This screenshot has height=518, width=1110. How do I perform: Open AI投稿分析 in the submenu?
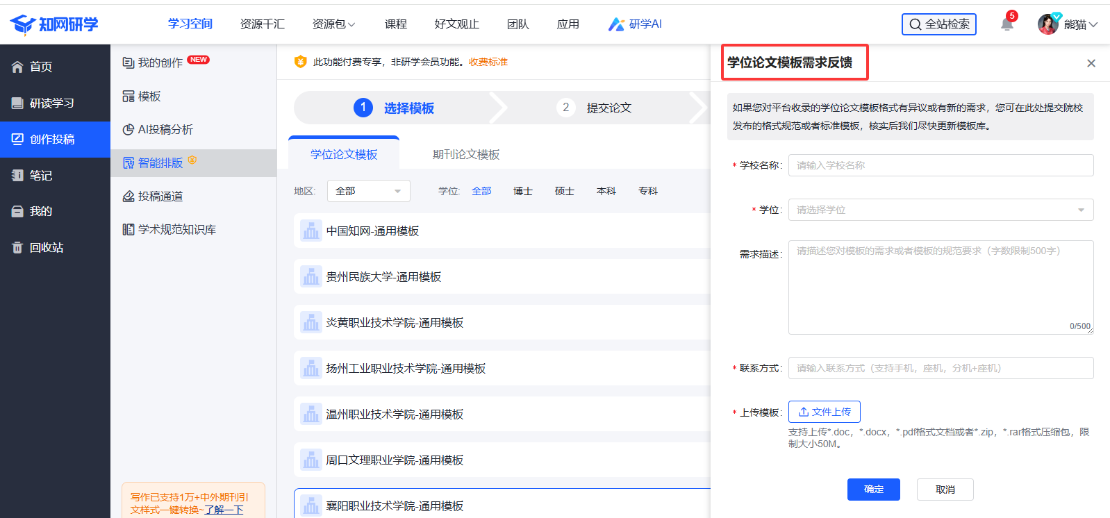point(165,129)
